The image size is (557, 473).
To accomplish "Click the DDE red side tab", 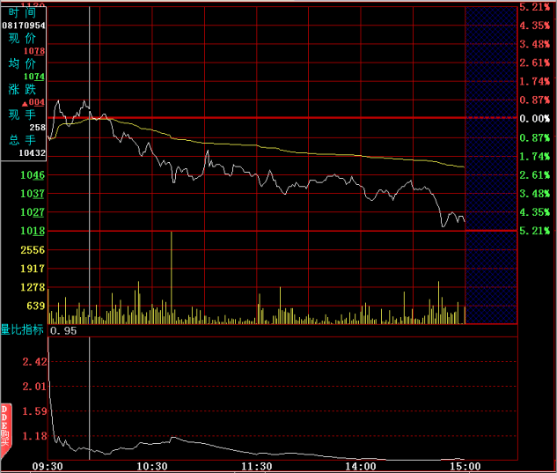I will pyautogui.click(x=5, y=425).
